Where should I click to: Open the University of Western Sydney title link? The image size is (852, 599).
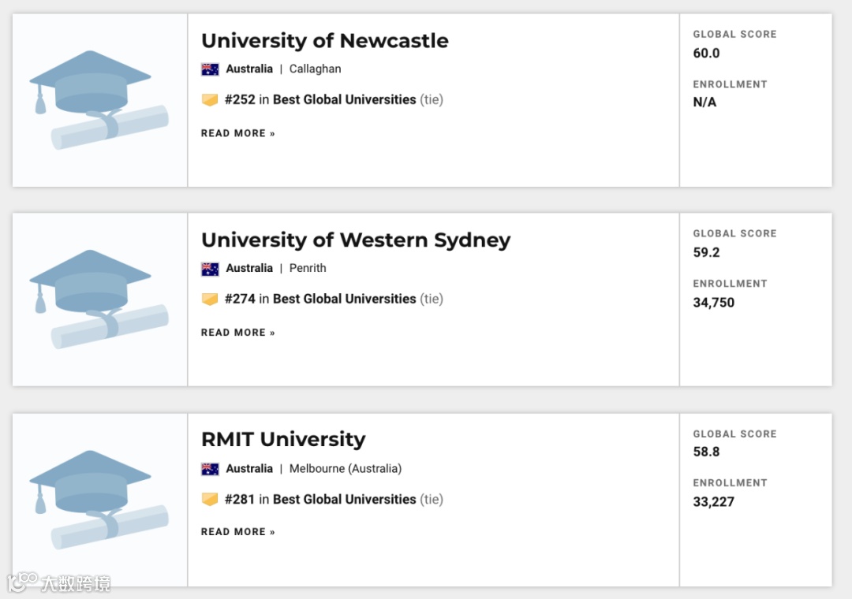tap(356, 240)
